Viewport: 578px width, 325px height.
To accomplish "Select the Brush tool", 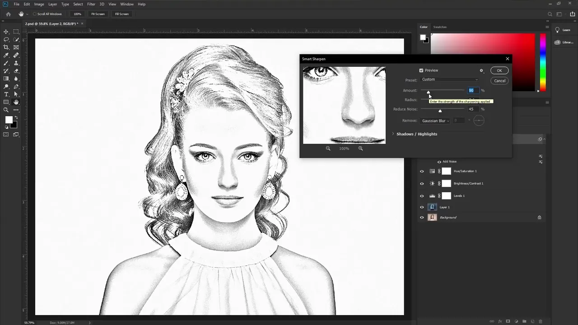I will coord(6,63).
